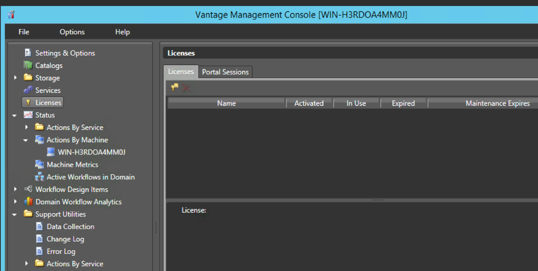Click the Actions By Machine computers icon
The image size is (538, 271).
pyautogui.click(x=39, y=140)
